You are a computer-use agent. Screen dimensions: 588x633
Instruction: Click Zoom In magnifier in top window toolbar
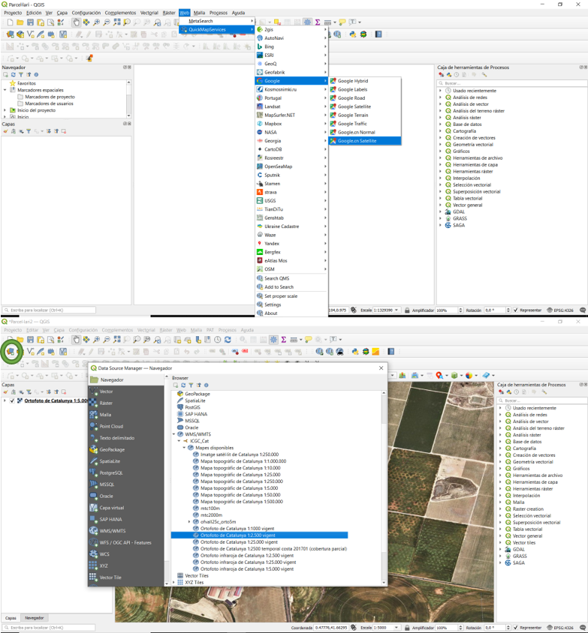pos(97,22)
